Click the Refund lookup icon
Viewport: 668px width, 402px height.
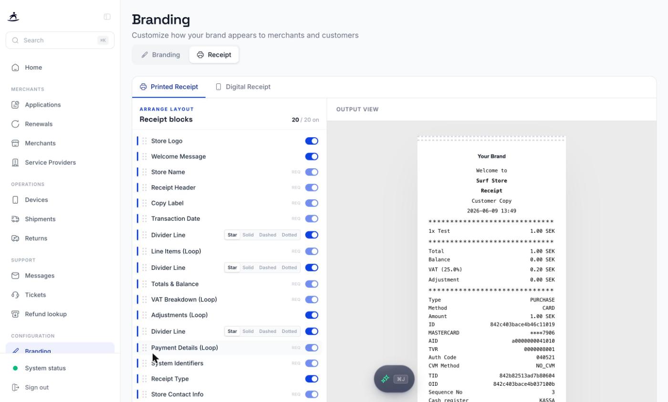click(x=15, y=314)
